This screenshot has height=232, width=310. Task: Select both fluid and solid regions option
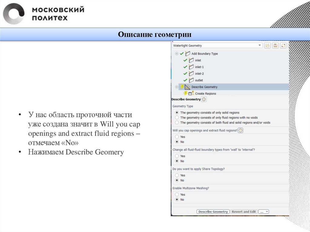point(177,123)
